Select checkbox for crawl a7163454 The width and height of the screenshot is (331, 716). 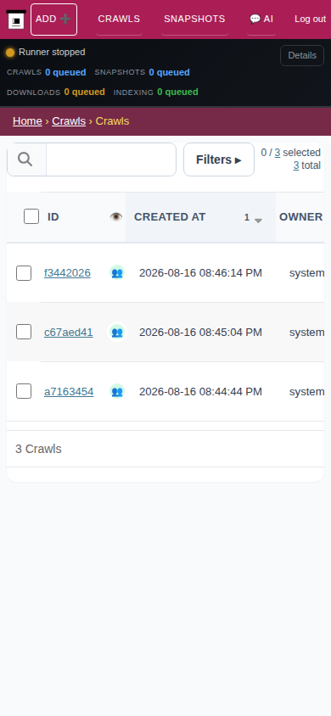pos(24,391)
